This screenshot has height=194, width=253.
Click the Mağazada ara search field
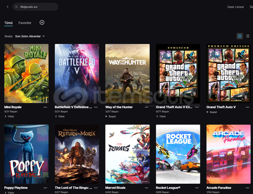click(x=35, y=7)
